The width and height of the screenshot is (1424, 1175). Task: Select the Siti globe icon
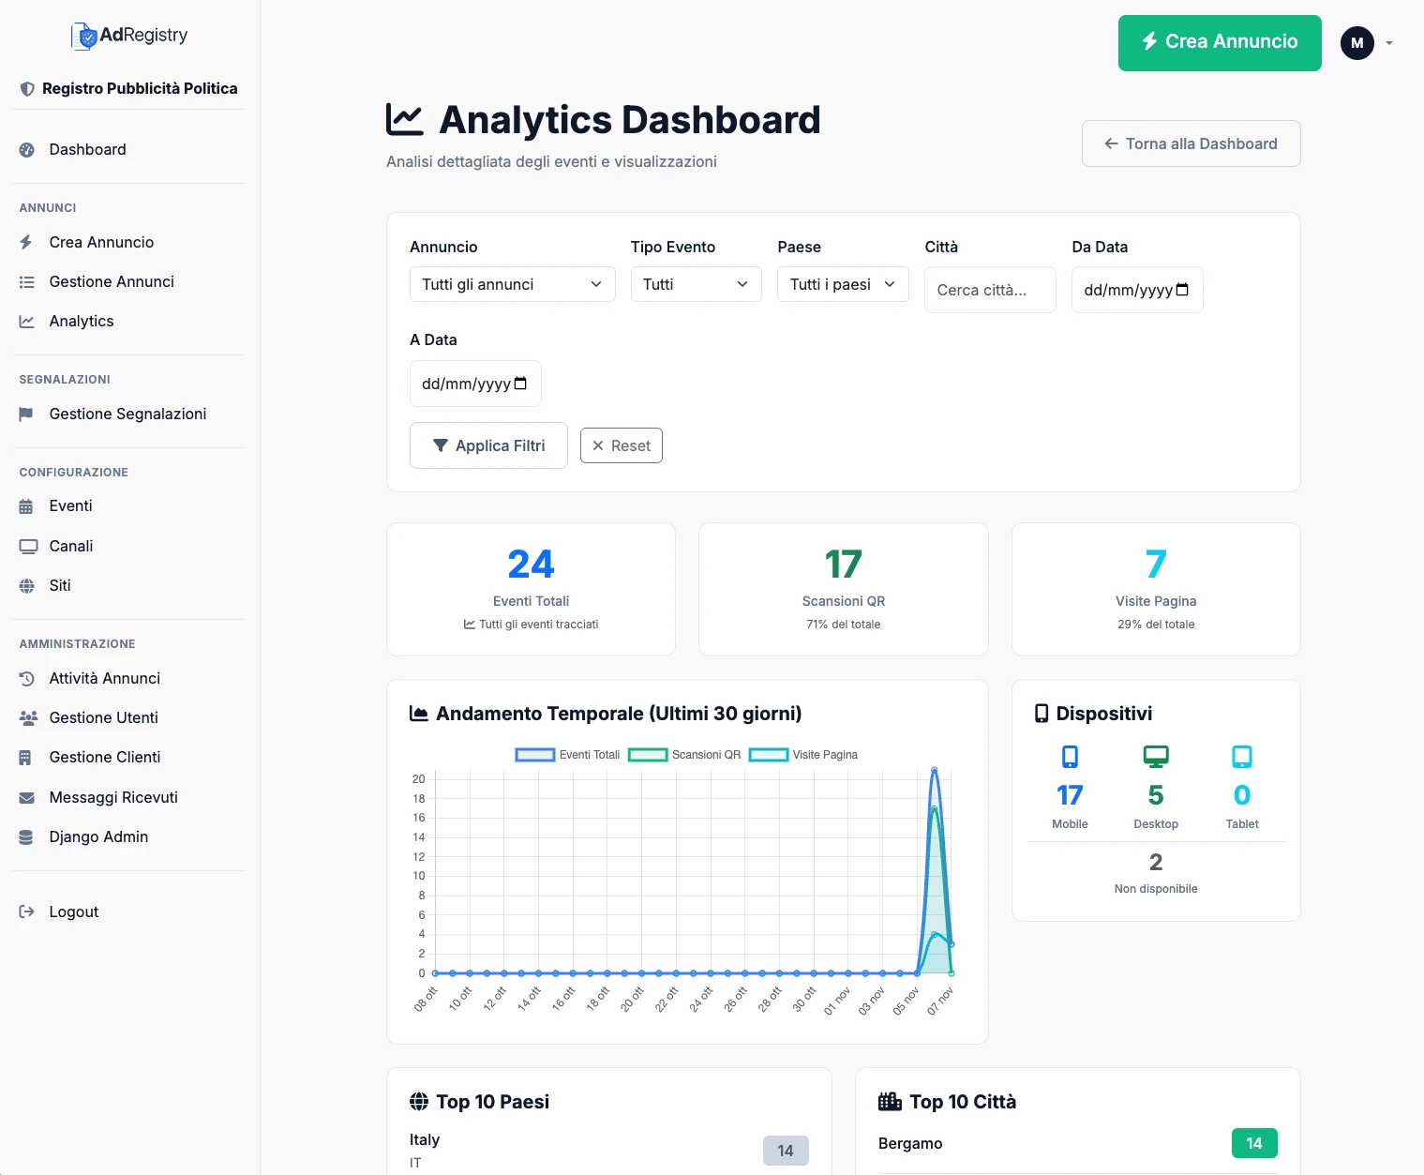pos(26,585)
